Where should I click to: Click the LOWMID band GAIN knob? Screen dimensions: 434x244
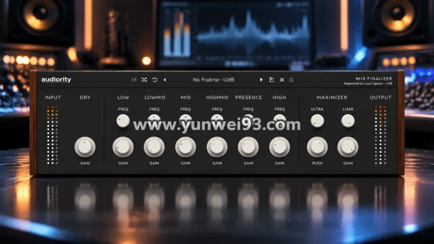(x=154, y=147)
